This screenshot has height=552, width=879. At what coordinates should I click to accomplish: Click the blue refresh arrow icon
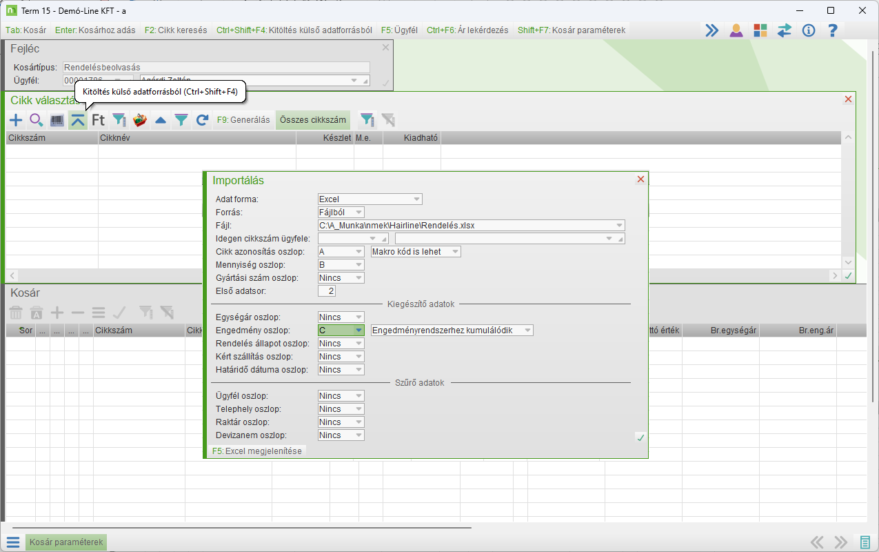tap(202, 120)
